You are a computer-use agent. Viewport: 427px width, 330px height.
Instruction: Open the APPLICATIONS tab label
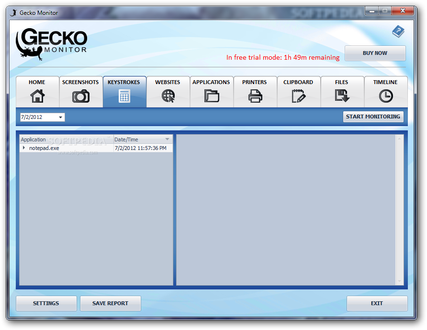(211, 82)
